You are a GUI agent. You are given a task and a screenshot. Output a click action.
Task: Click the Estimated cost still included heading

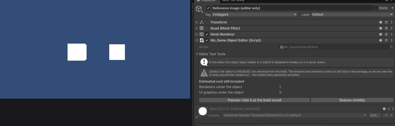click(222, 81)
